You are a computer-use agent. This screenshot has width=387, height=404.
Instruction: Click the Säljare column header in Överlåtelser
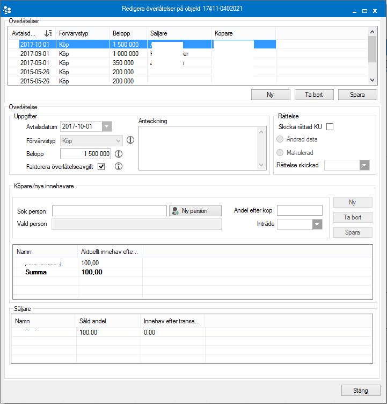179,33
